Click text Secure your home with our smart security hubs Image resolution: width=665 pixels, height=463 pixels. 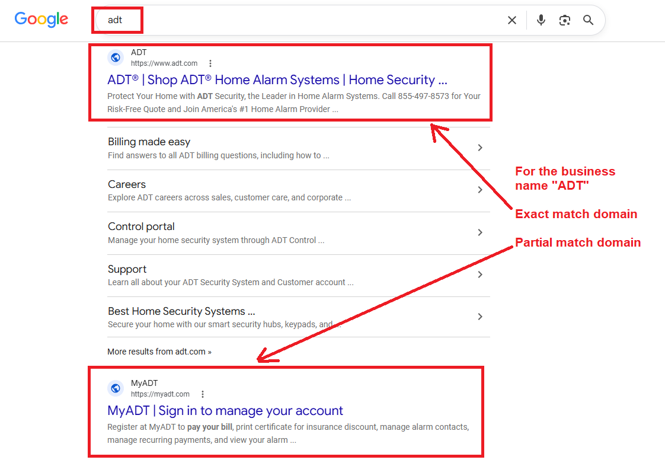[x=225, y=325]
